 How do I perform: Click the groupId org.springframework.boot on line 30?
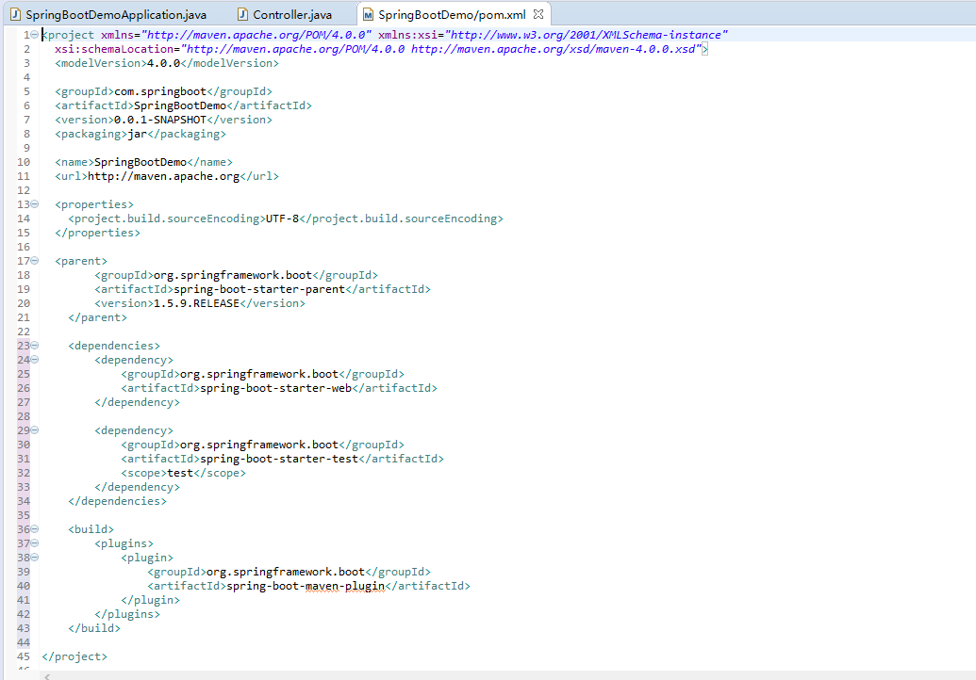coord(259,445)
